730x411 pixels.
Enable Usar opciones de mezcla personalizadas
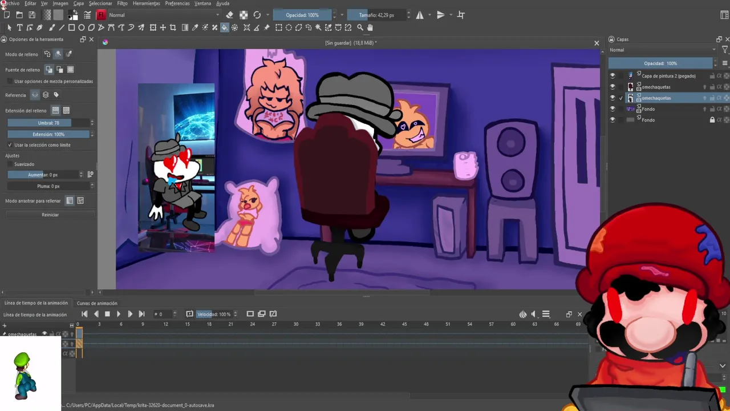[x=9, y=81]
